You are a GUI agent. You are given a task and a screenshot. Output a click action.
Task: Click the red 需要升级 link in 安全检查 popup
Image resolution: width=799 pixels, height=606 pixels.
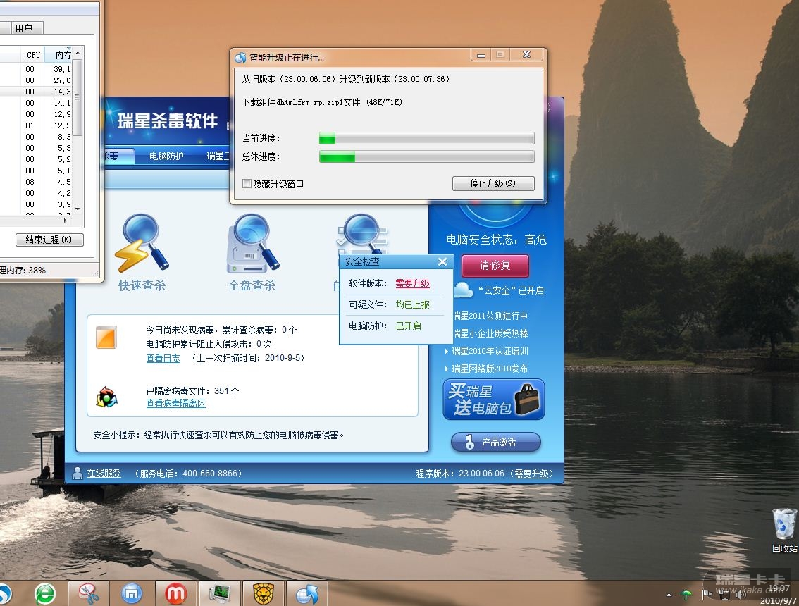click(x=413, y=283)
